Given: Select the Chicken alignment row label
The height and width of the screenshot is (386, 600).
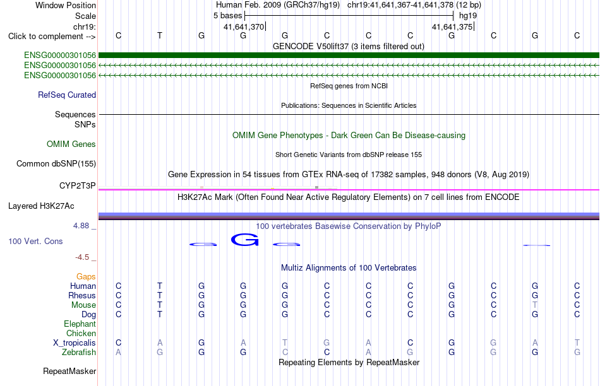Looking at the screenshot, I should 81,333.
